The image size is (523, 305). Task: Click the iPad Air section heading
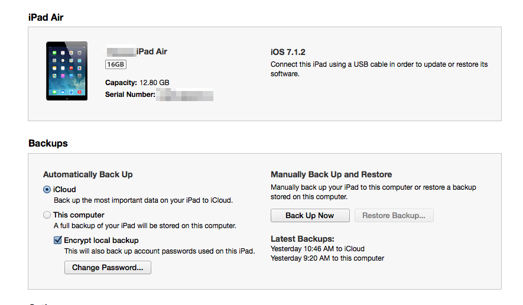[x=46, y=17]
